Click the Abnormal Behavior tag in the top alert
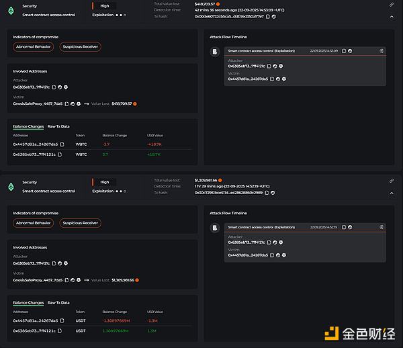The height and width of the screenshot is (348, 403). 34,46
